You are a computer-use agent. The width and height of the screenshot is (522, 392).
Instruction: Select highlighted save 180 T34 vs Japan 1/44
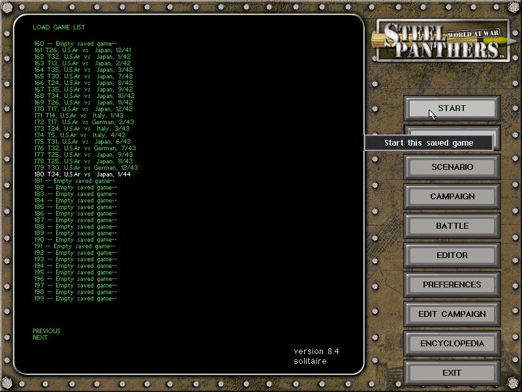tap(83, 174)
